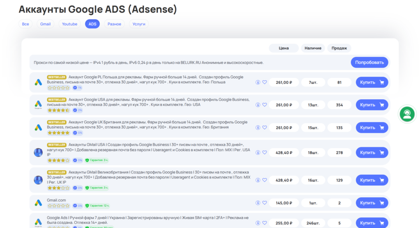
Task: Select the ADS category tab
Action: (x=92, y=24)
